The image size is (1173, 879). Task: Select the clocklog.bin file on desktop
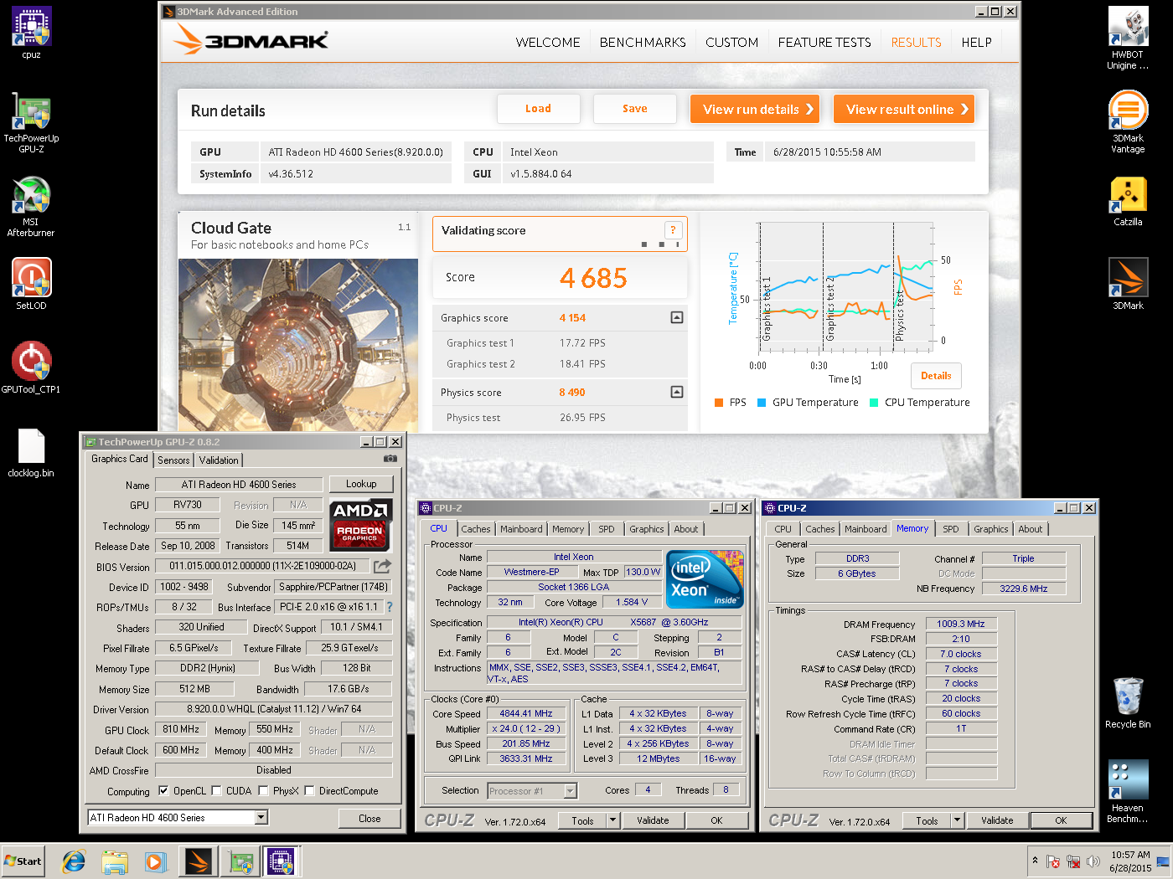click(x=31, y=452)
